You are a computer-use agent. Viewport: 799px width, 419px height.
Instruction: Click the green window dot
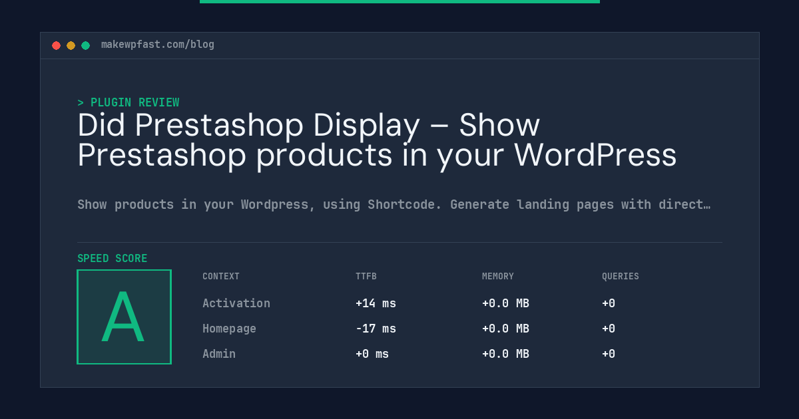[85, 45]
